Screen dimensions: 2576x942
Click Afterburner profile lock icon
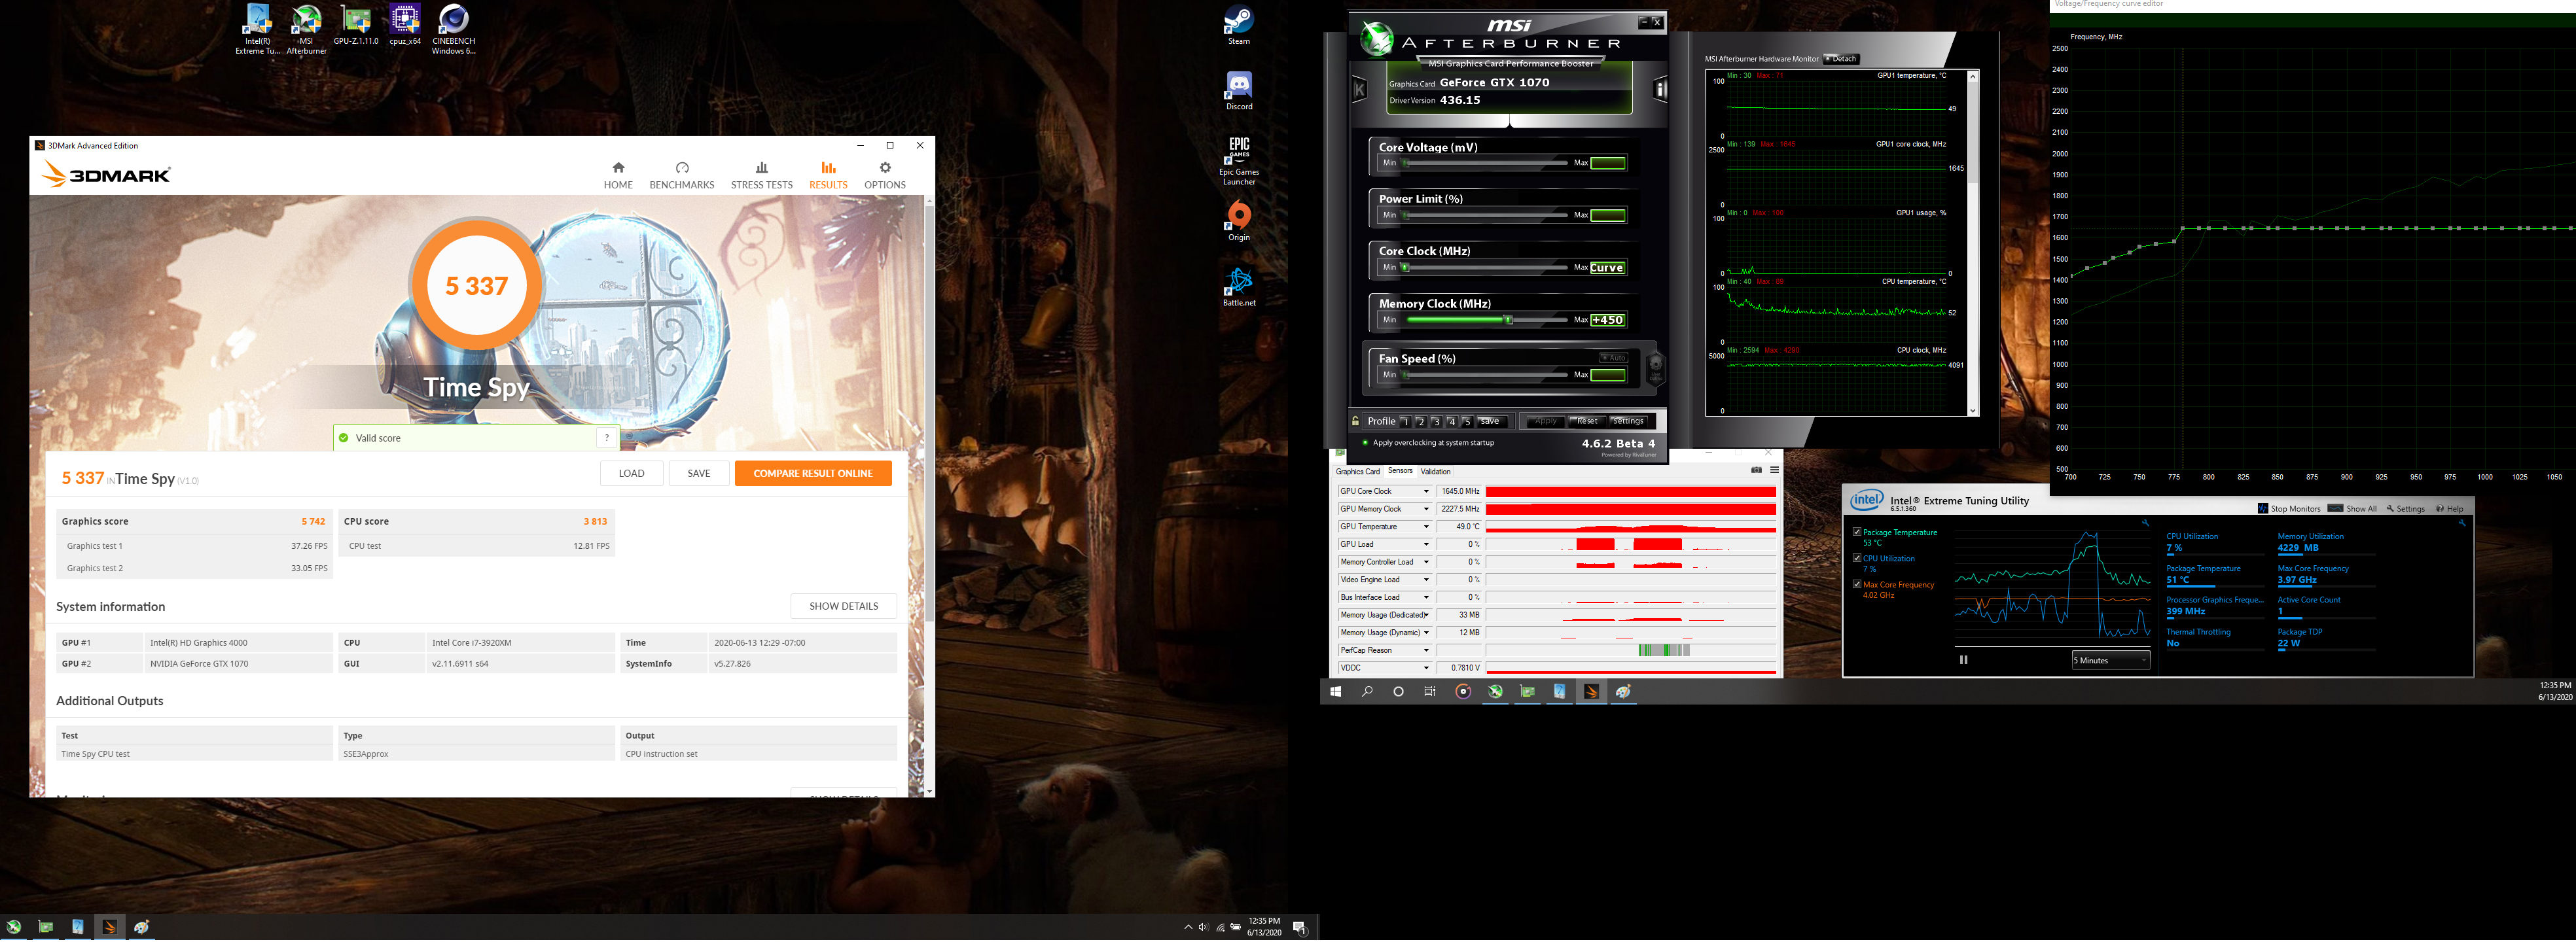click(x=1356, y=421)
